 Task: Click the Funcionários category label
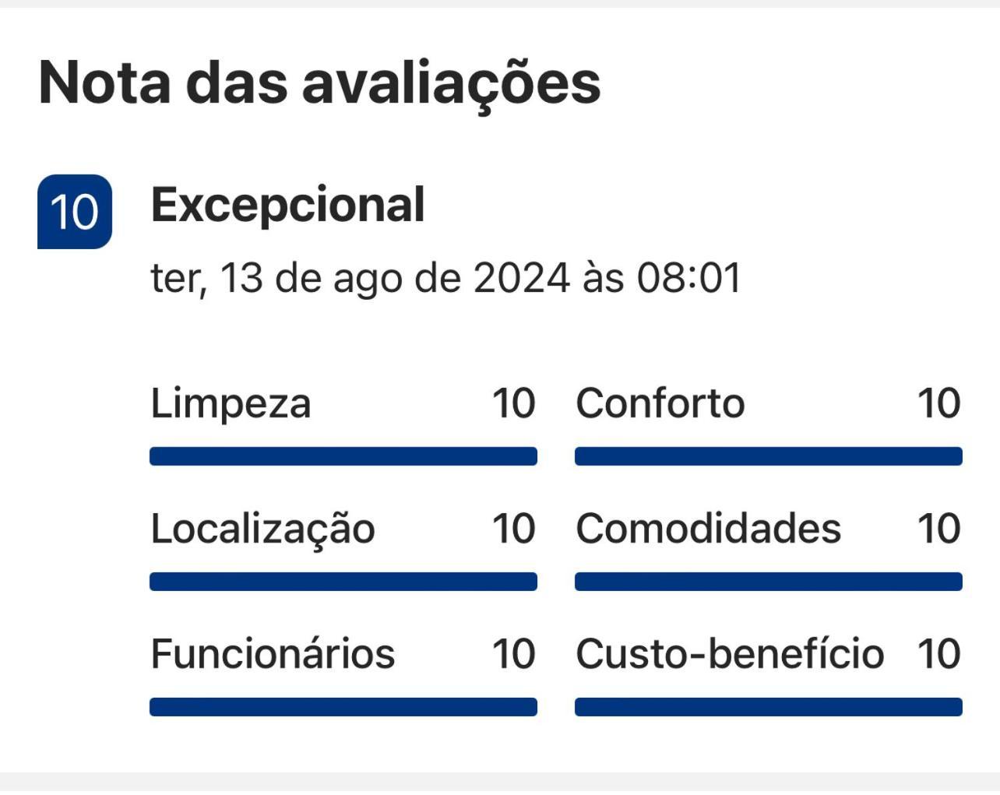(x=273, y=653)
